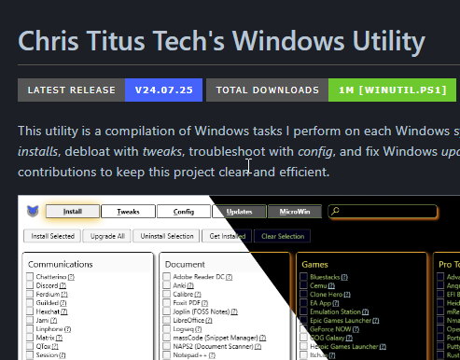Open help (?) link next to NAPS2

coord(258,347)
